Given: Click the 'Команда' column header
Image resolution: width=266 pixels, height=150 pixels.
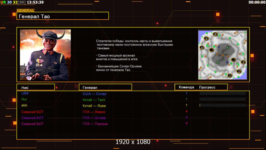Looking at the screenshot, I should 186,87.
